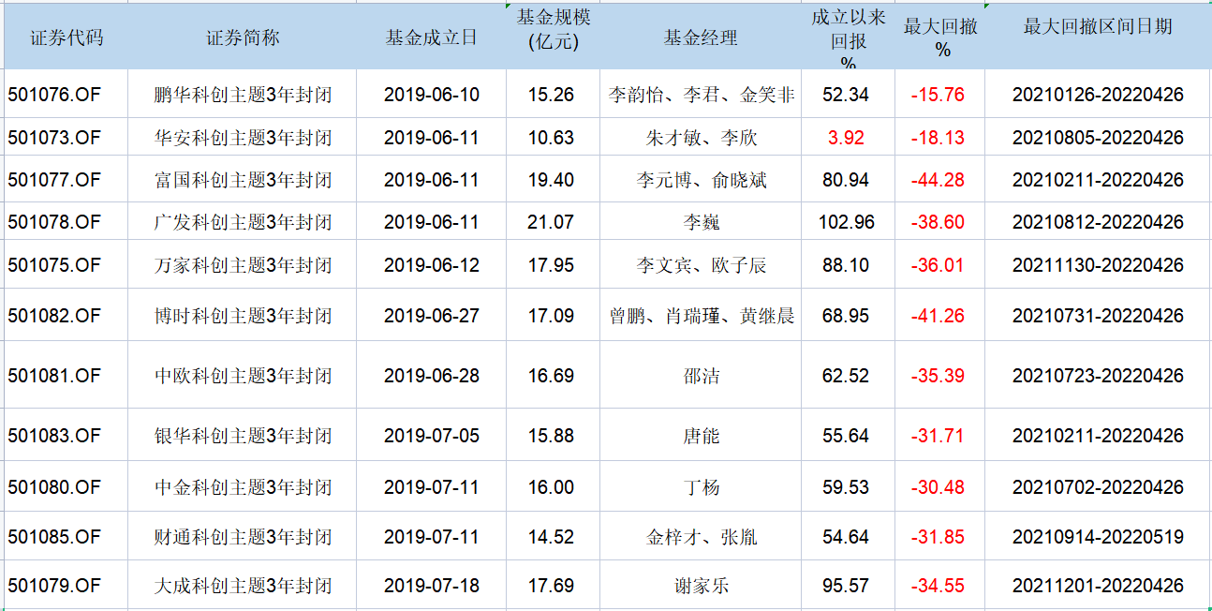Select fund name 富国科创主题3年封闭

coord(243,180)
